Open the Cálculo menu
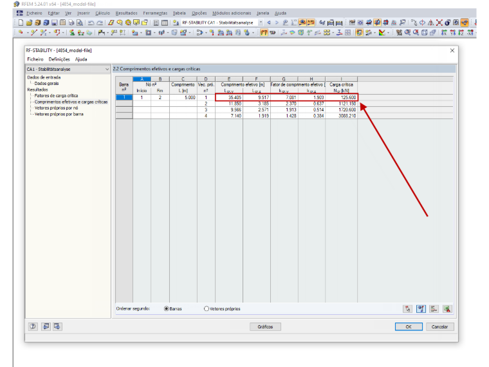The height and width of the screenshot is (367, 489). pos(102,13)
